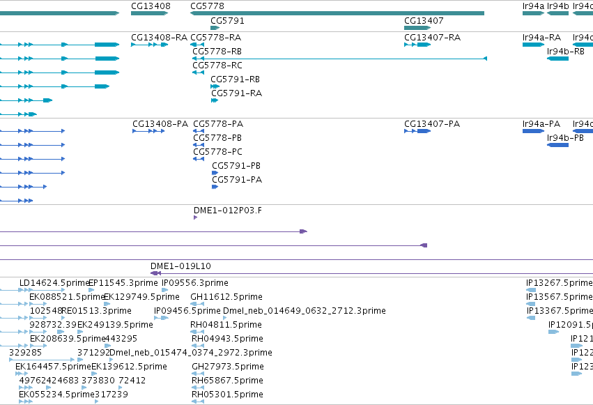Viewport: 593px width, 405px height.
Task: Select the Ir94a-PA protein bar glyph
Action: click(533, 131)
